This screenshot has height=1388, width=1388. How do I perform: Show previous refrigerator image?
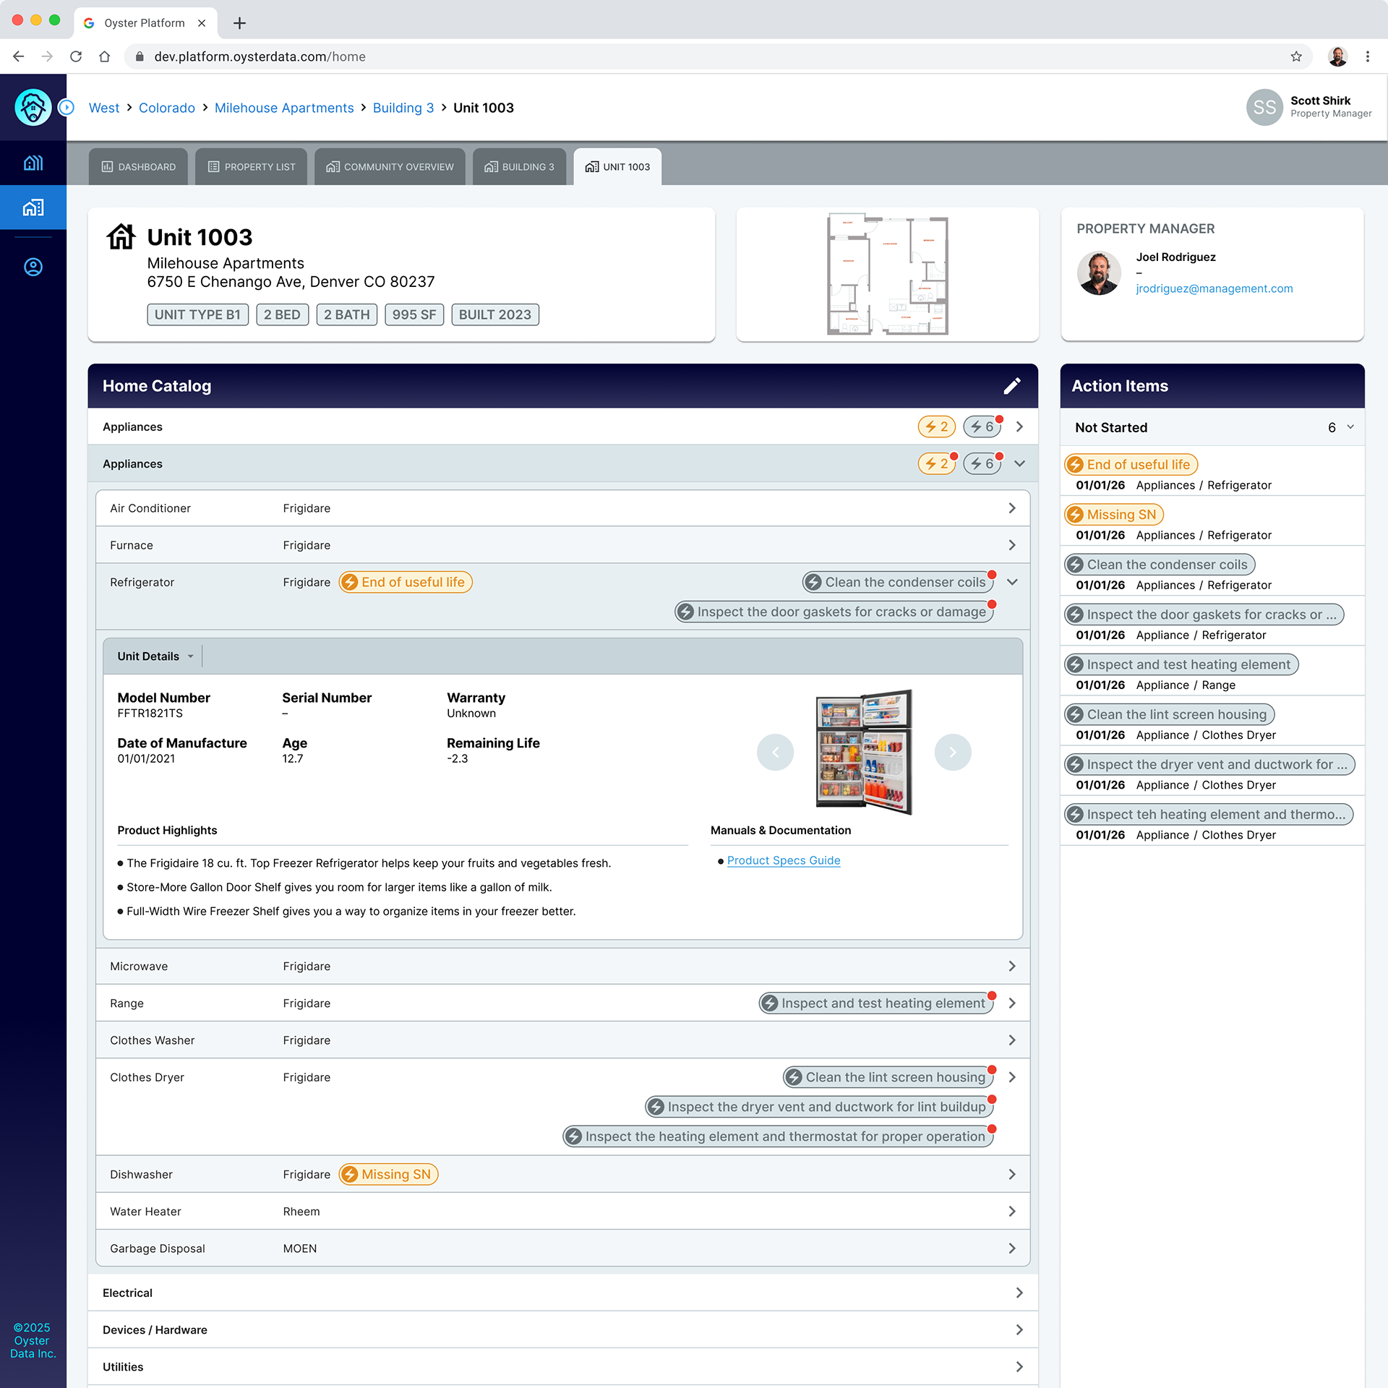click(775, 752)
